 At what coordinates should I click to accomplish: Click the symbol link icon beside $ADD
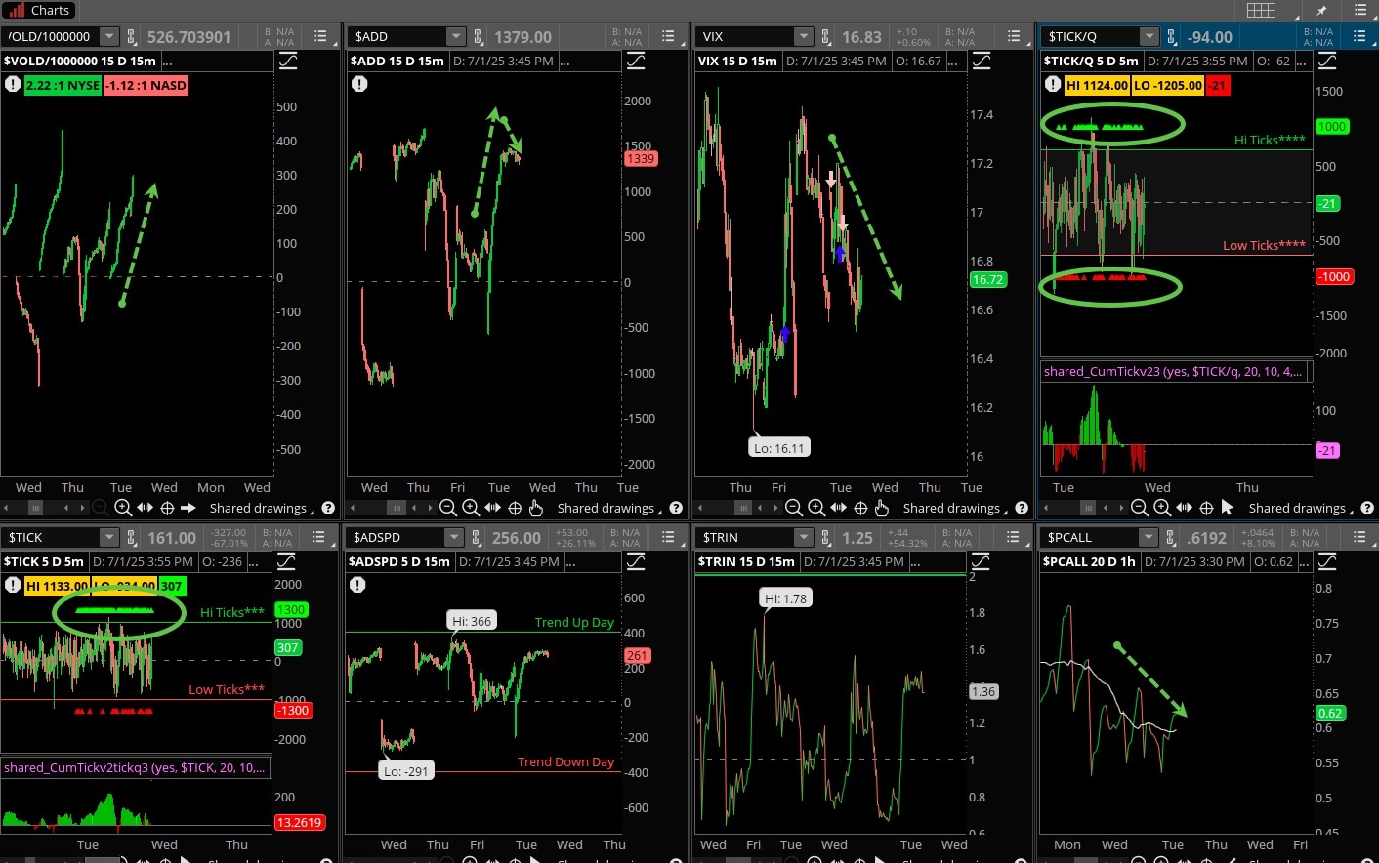pos(479,37)
